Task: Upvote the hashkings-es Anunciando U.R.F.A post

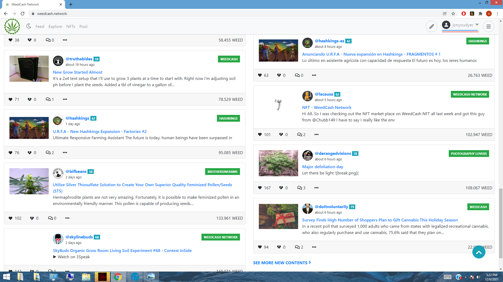Action: click(260, 75)
